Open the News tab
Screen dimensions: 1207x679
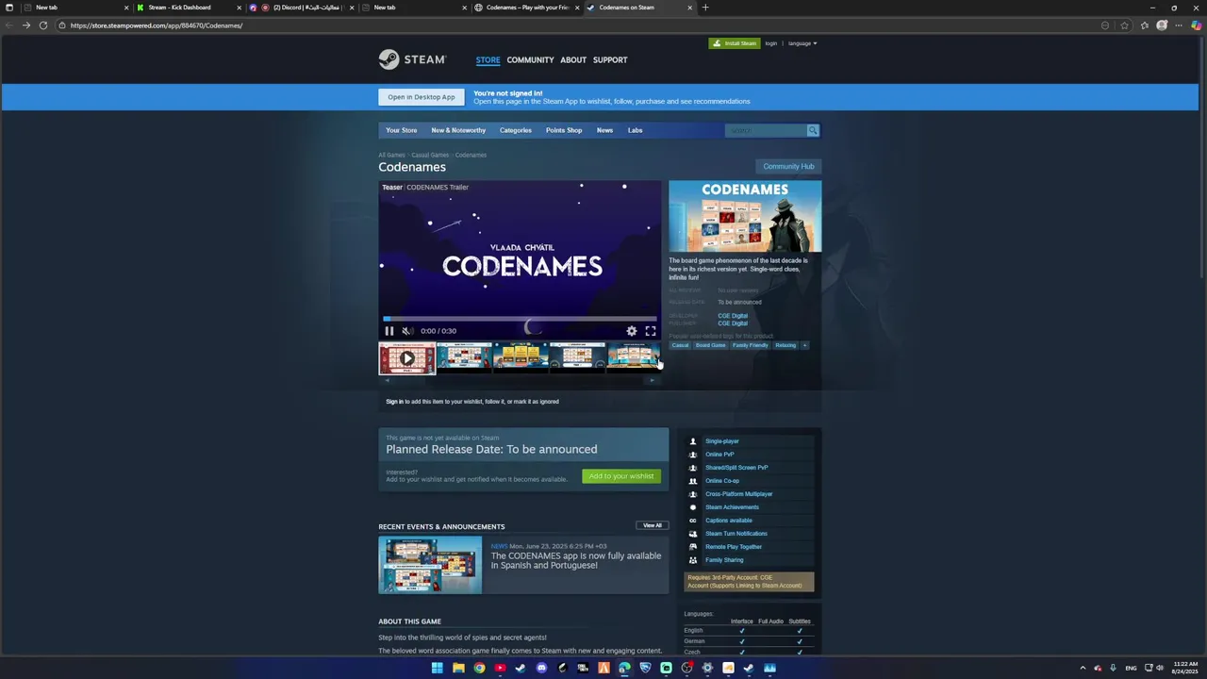pos(604,130)
